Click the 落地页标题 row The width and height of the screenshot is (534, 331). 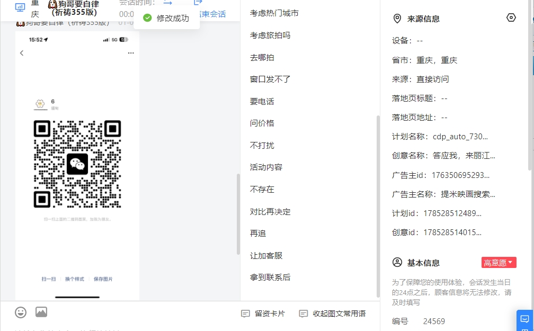point(420,99)
